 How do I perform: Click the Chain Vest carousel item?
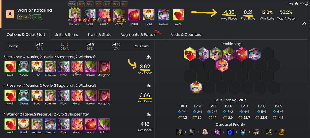click(243, 132)
